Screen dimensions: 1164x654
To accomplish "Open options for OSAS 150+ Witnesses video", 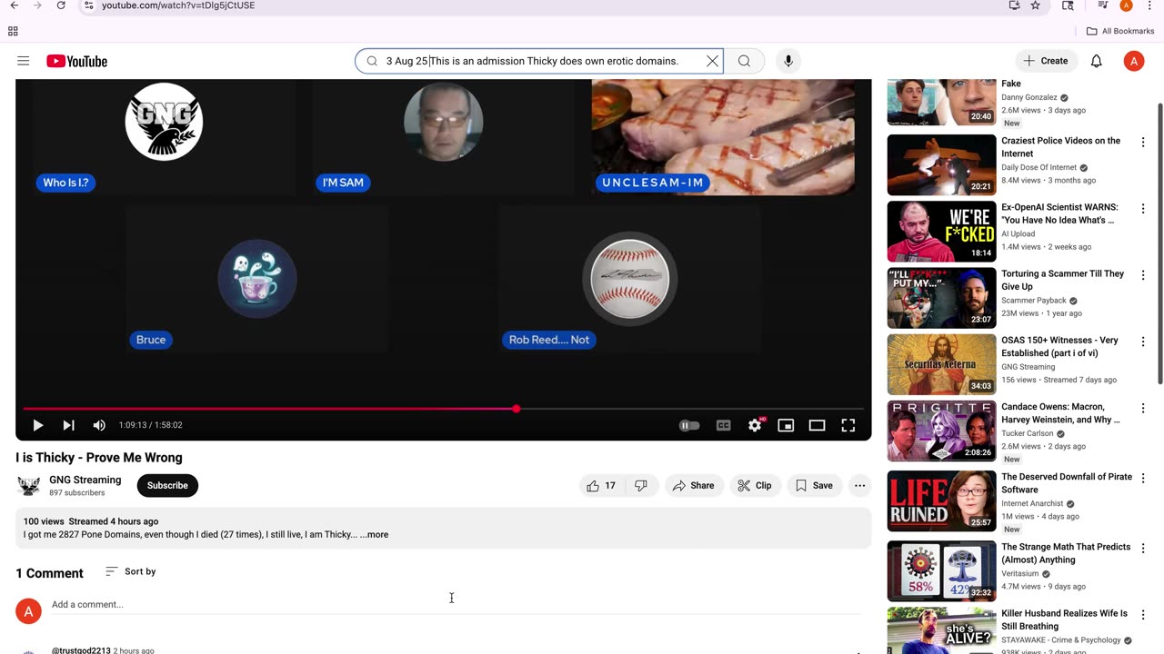I will pyautogui.click(x=1143, y=342).
